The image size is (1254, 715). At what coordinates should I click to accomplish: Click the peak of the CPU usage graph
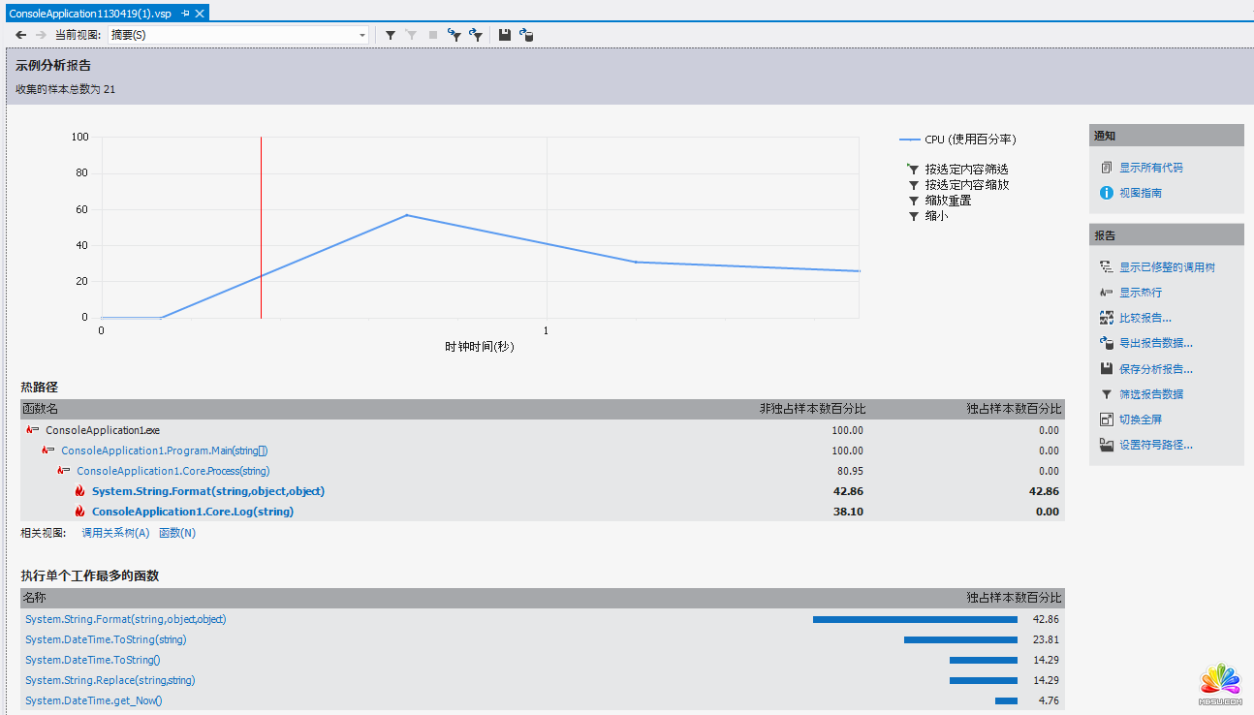[407, 215]
